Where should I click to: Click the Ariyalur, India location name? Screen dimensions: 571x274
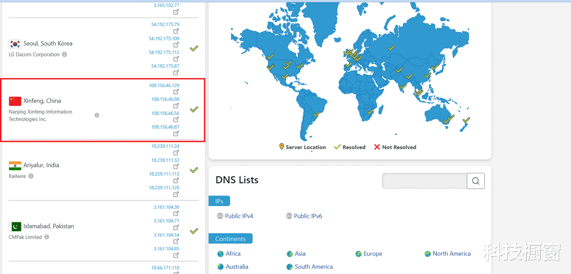coord(41,165)
